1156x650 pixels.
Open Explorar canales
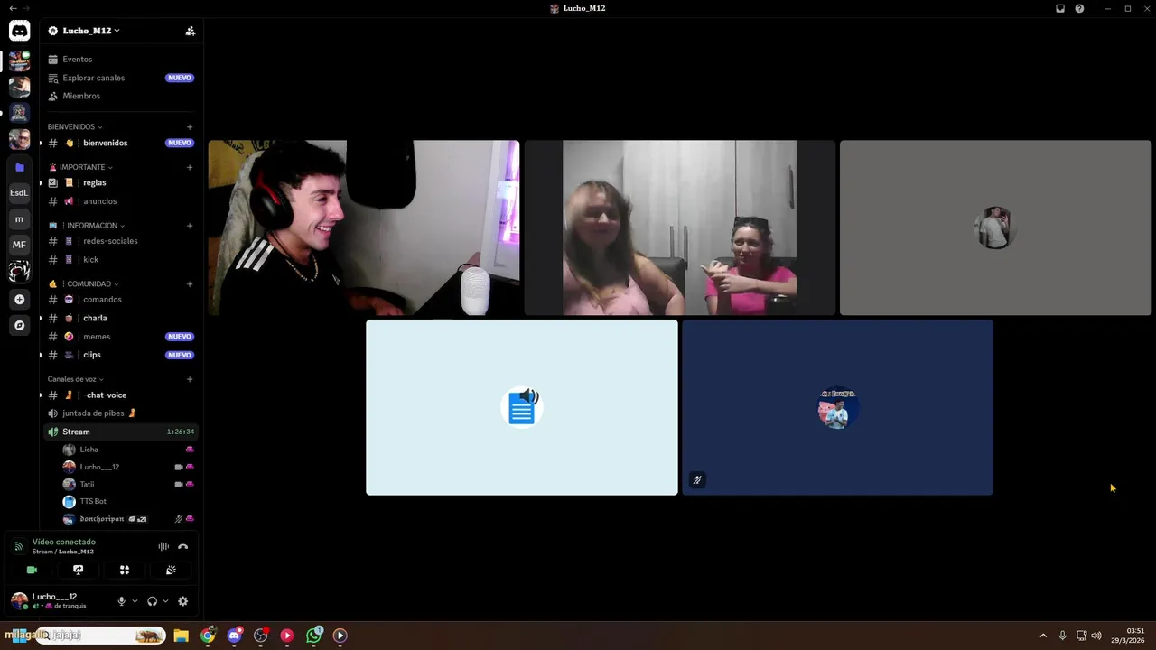coord(93,78)
